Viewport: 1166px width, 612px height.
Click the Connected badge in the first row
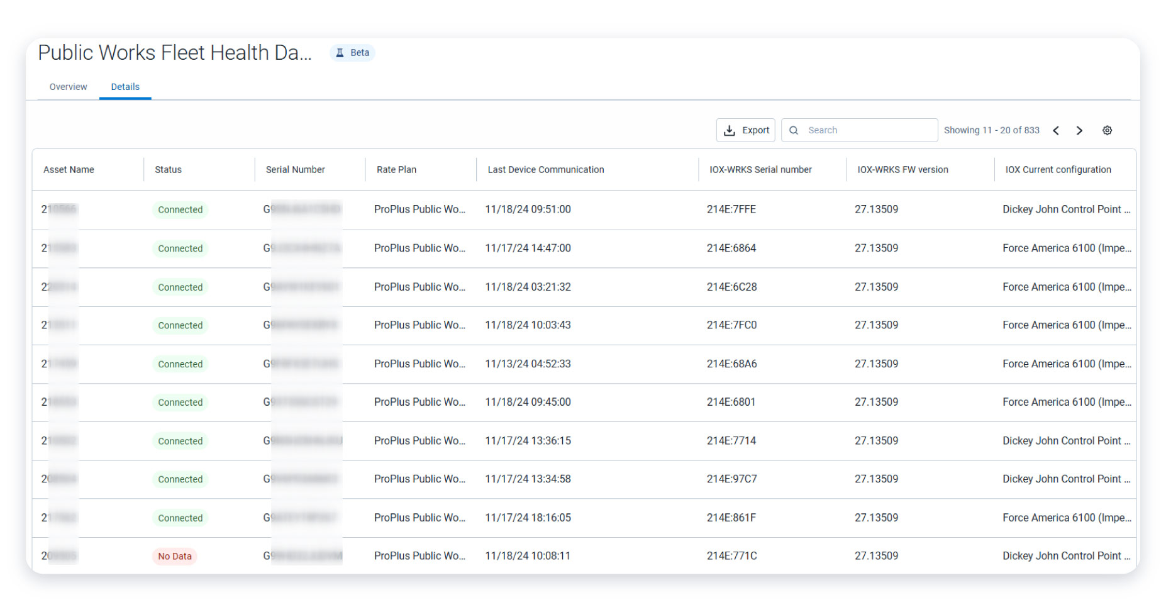click(180, 209)
